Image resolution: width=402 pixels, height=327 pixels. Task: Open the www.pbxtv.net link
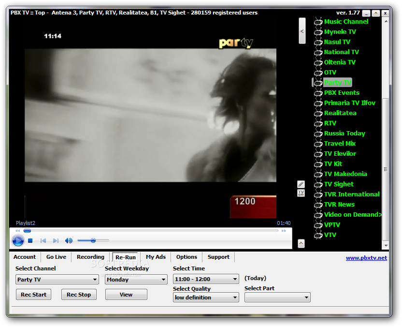click(x=366, y=258)
